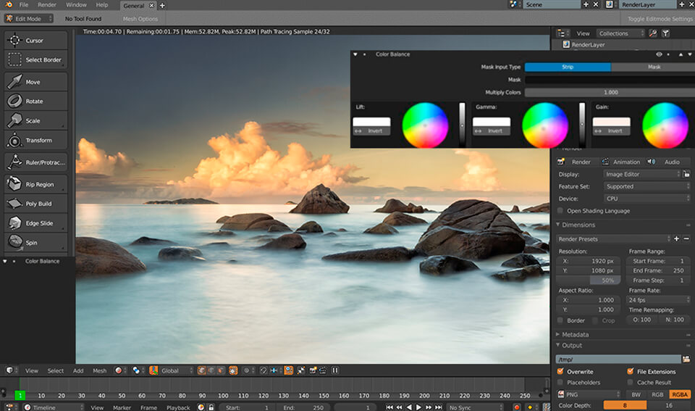Toggle the File Extensions checkbox

(631, 371)
